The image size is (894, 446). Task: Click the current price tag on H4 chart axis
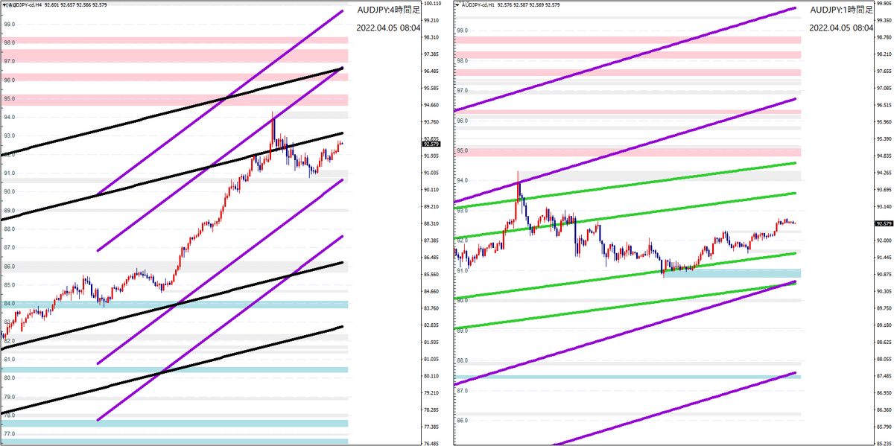432,144
